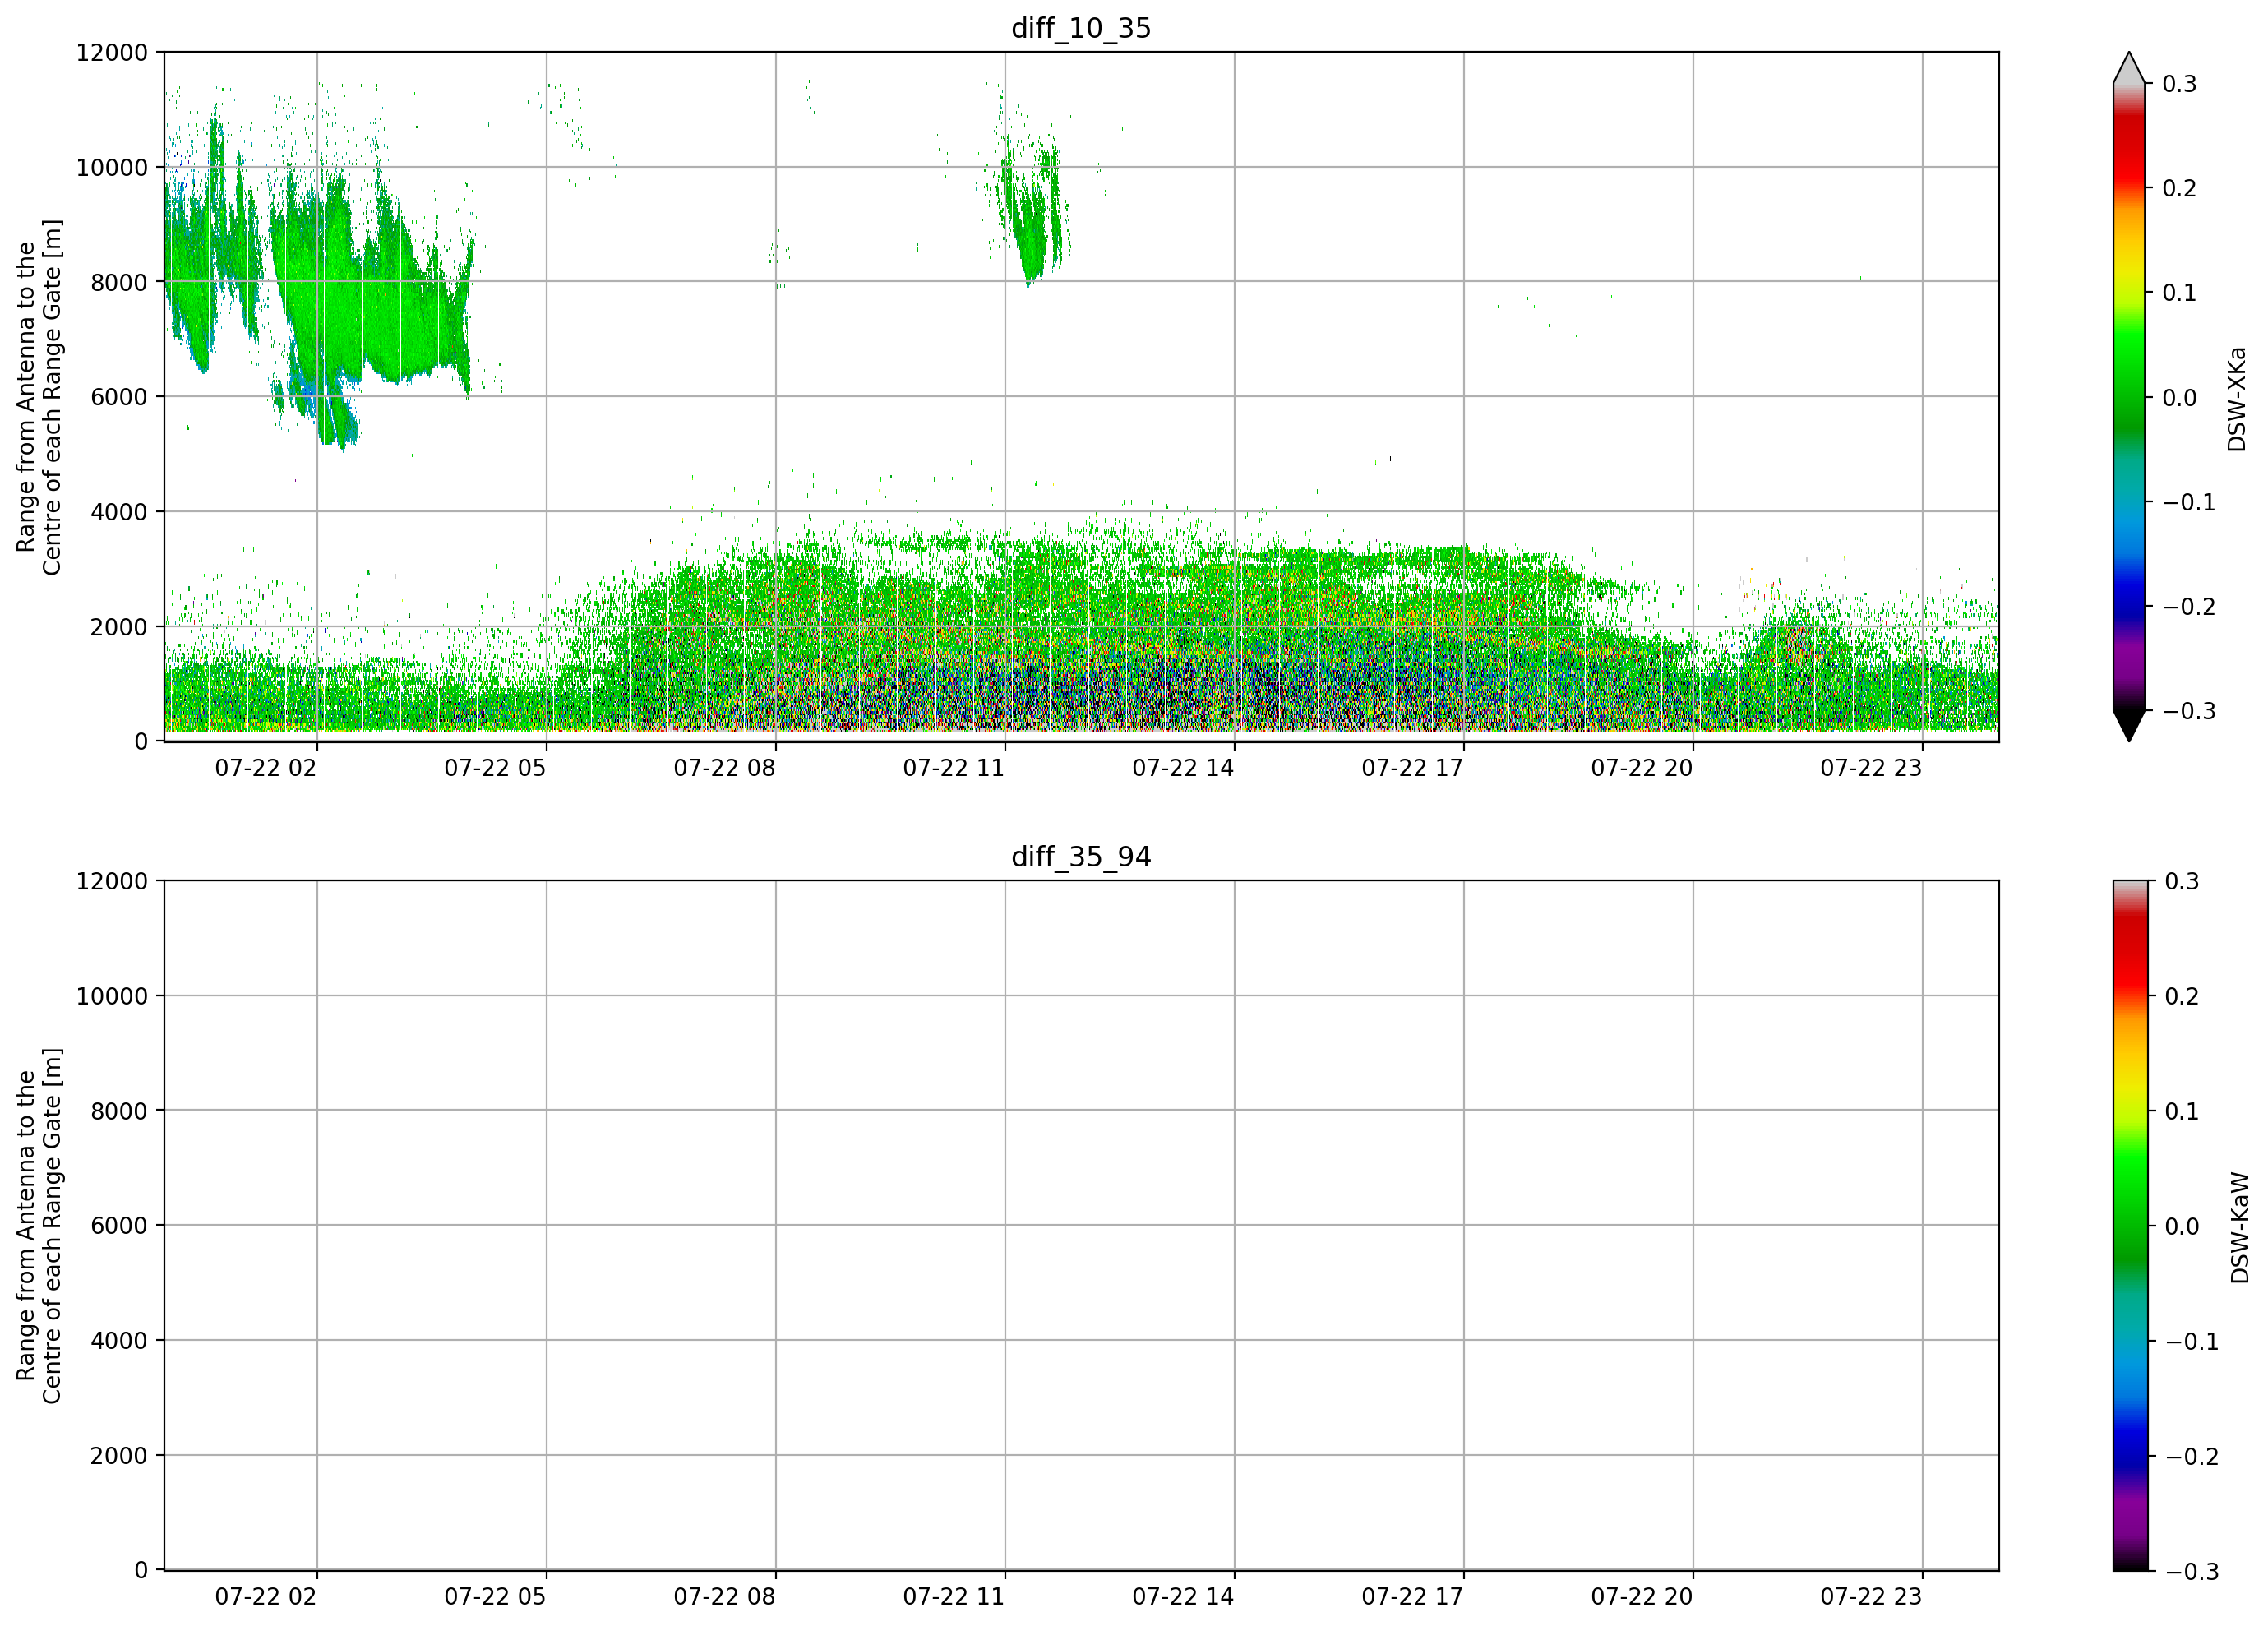Image resolution: width=2268 pixels, height=1626 pixels.
Task: Click bottom colorbar tick −0.2
Action: tap(2191, 1457)
